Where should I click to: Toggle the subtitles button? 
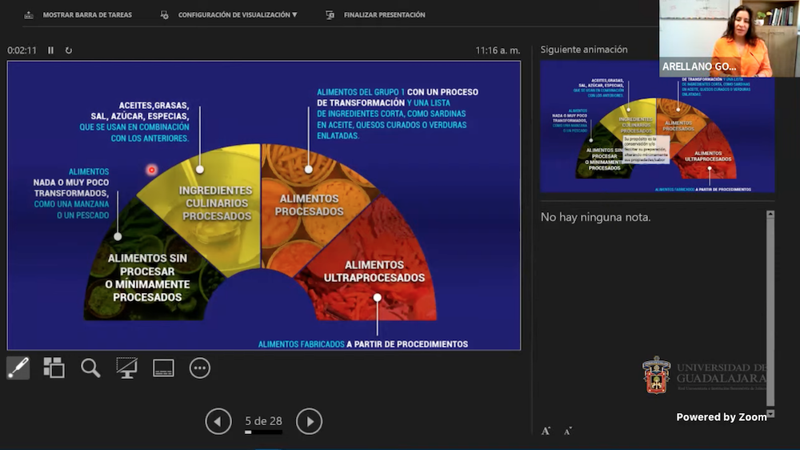click(x=163, y=368)
